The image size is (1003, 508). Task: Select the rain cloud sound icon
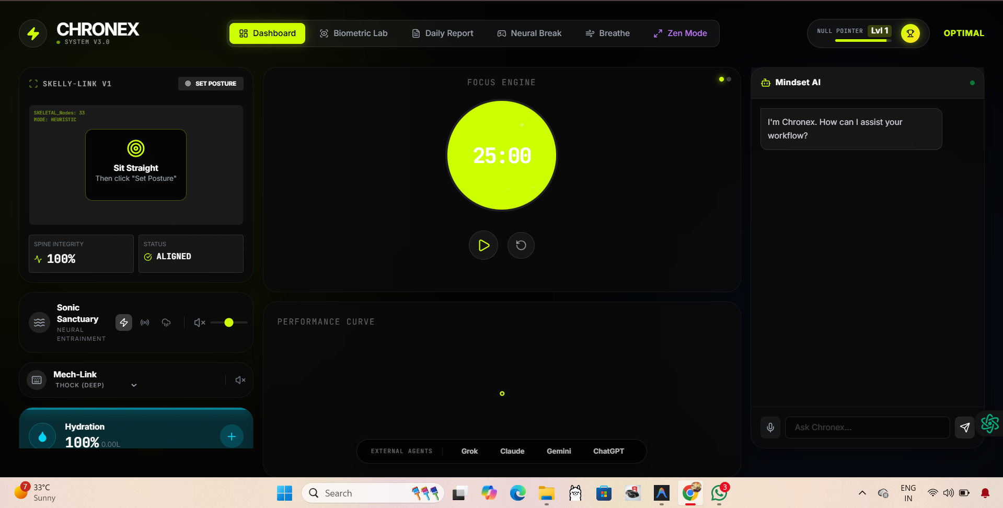166,322
